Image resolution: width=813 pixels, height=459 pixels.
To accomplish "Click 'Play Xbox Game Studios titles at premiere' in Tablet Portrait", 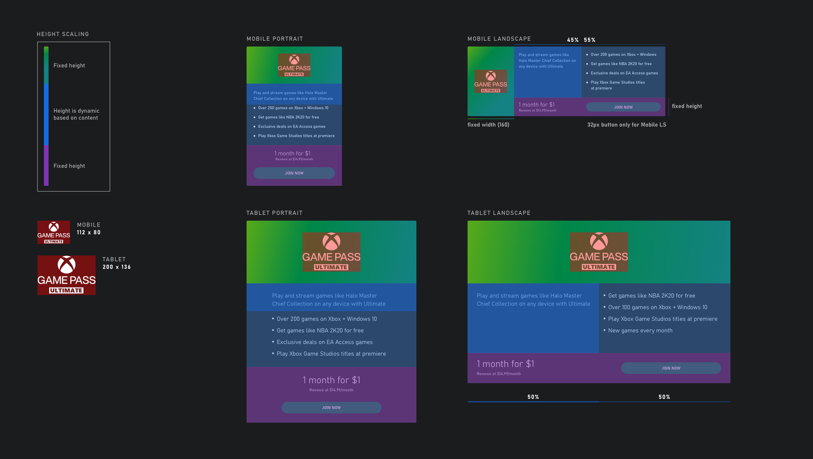I will (331, 354).
